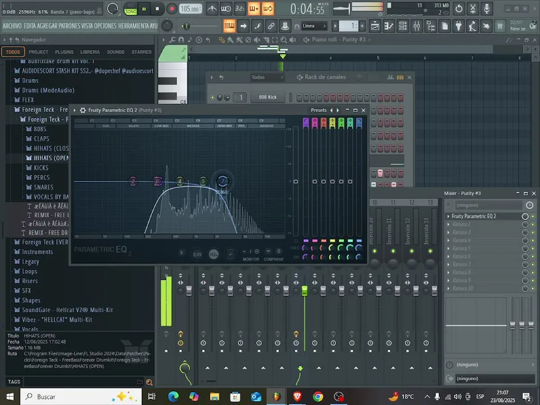Click the stop button in transport
The image size is (540, 405).
157,9
